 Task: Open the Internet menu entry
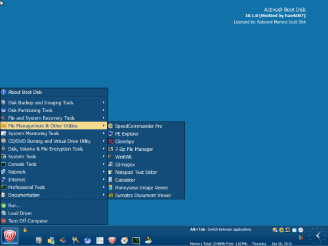(54, 180)
